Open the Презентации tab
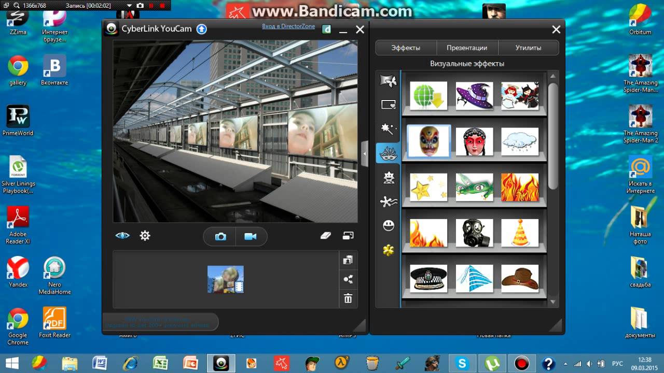This screenshot has width=664, height=373. click(467, 48)
